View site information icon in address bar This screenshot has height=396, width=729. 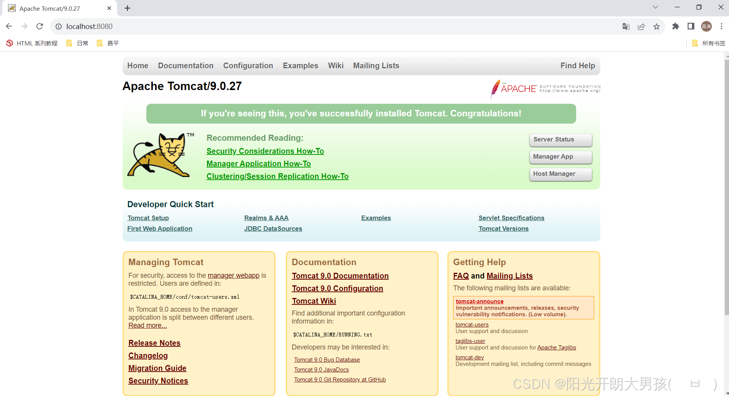click(58, 26)
